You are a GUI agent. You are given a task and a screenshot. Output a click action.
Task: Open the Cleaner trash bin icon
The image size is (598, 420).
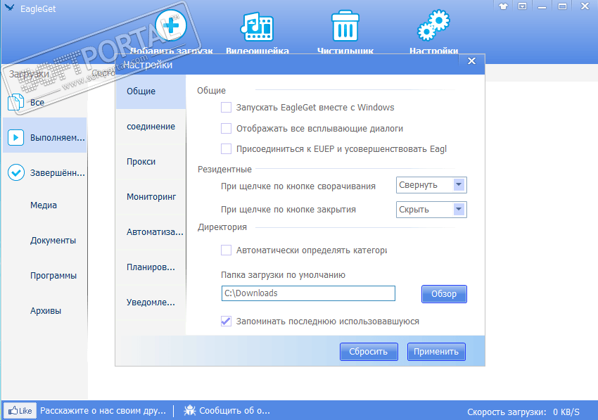[x=345, y=26]
